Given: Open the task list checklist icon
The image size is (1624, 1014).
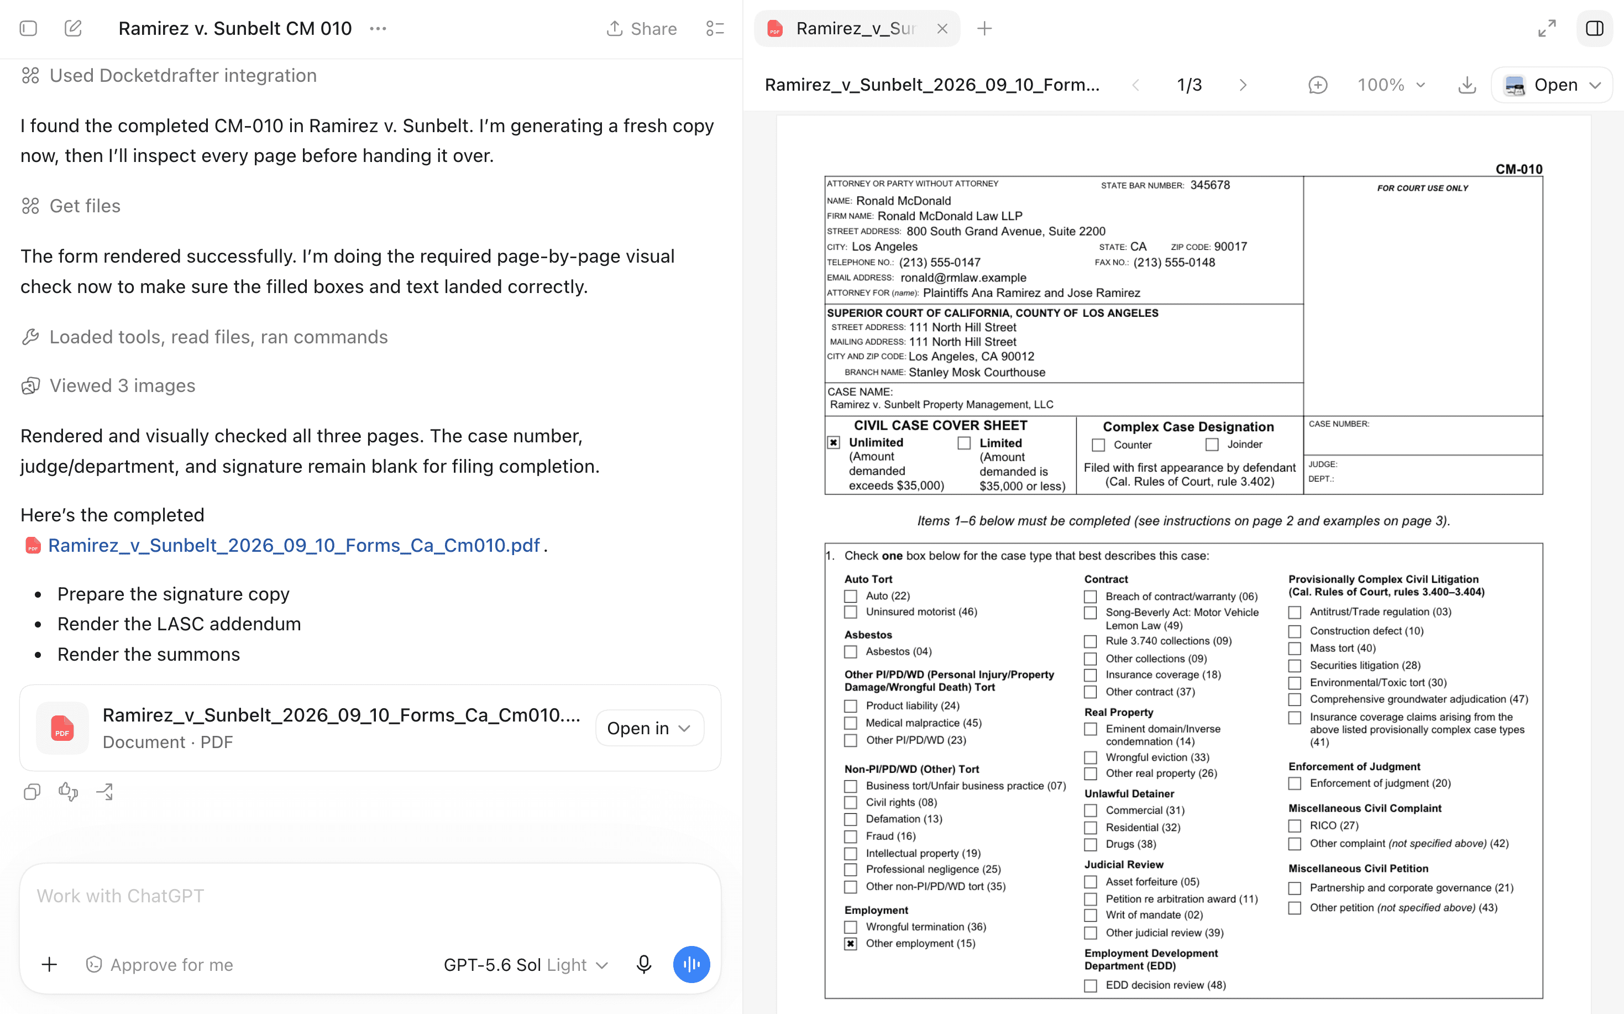Looking at the screenshot, I should [715, 28].
